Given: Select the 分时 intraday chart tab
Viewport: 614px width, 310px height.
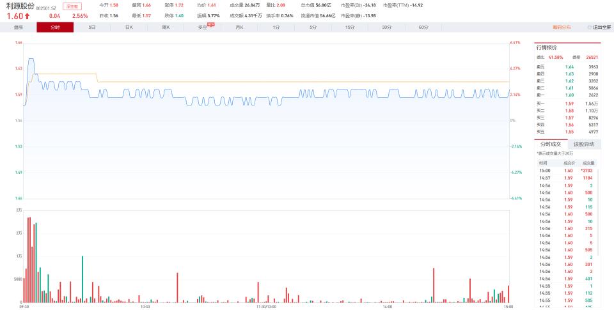Looking at the screenshot, I should (x=55, y=27).
